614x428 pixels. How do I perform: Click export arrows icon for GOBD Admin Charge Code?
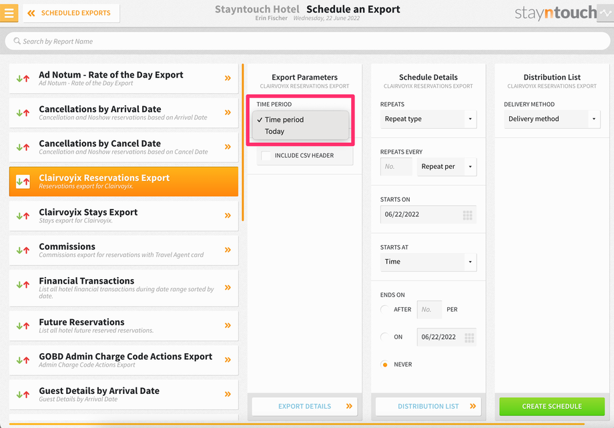coord(23,360)
